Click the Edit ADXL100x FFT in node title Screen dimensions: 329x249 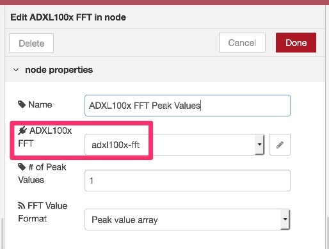[68, 17]
